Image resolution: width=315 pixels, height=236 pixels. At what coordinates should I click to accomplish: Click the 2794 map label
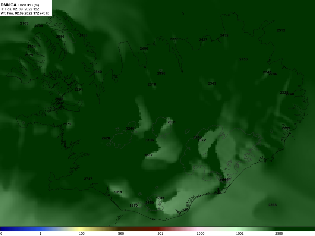[x=31, y=47]
